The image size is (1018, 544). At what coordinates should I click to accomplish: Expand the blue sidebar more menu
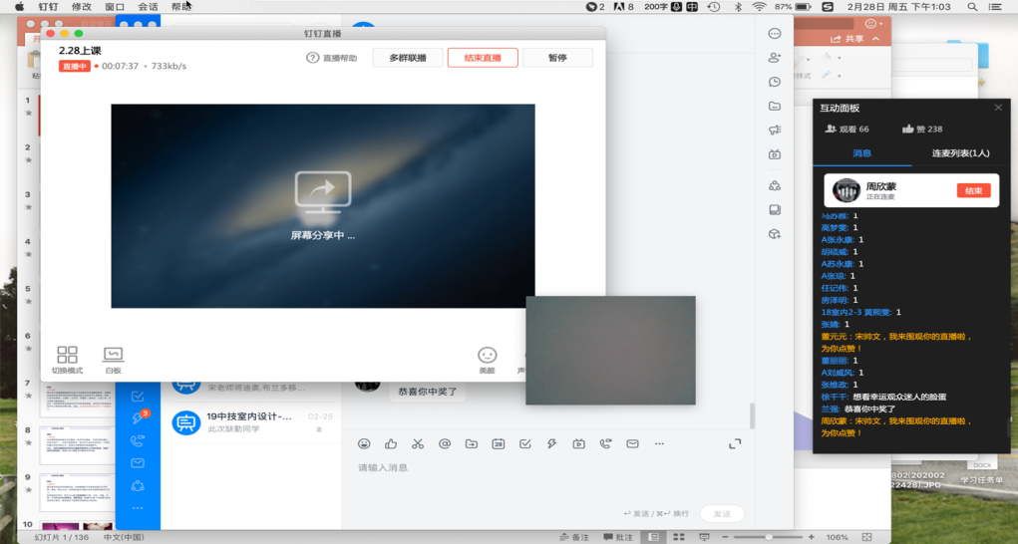(138, 508)
